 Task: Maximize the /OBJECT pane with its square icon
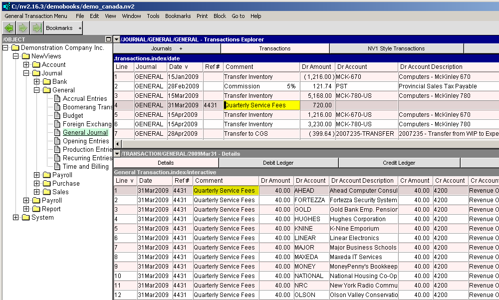pyautogui.click(x=108, y=39)
